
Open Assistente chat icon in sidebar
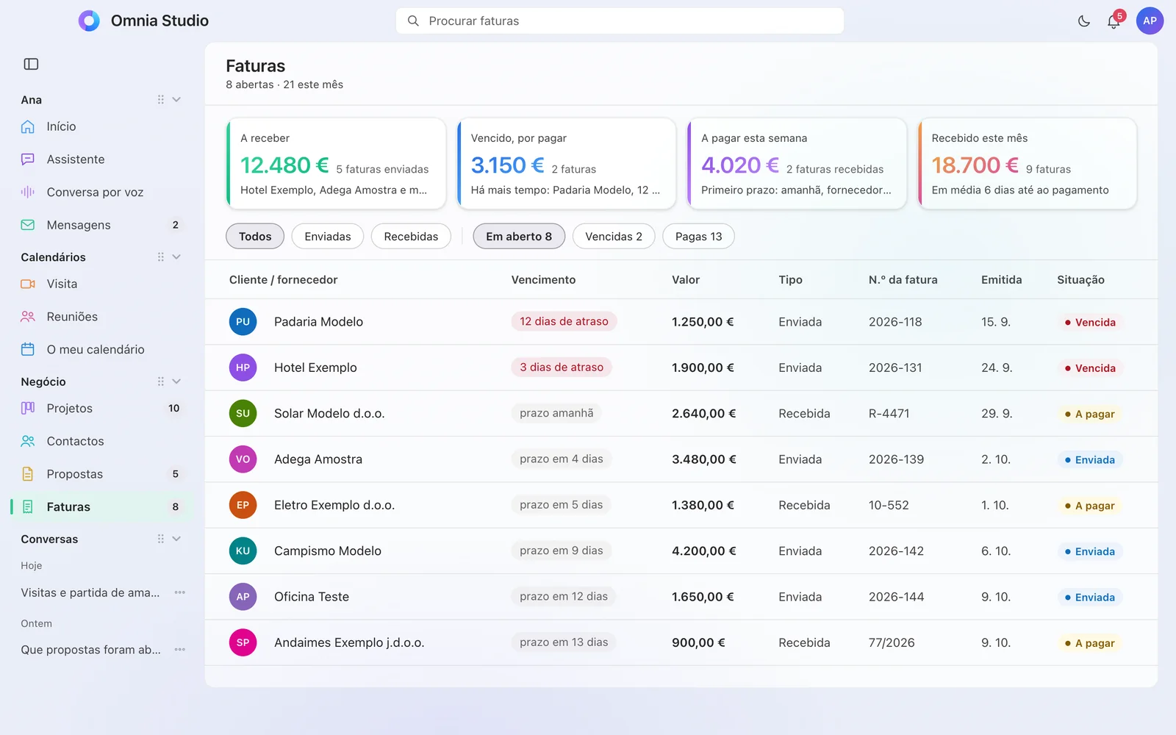(28, 159)
